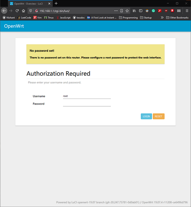Screen dimensions: 191x207
Task: Click the 'Authorization Required' heading
Action: pyautogui.click(x=58, y=73)
